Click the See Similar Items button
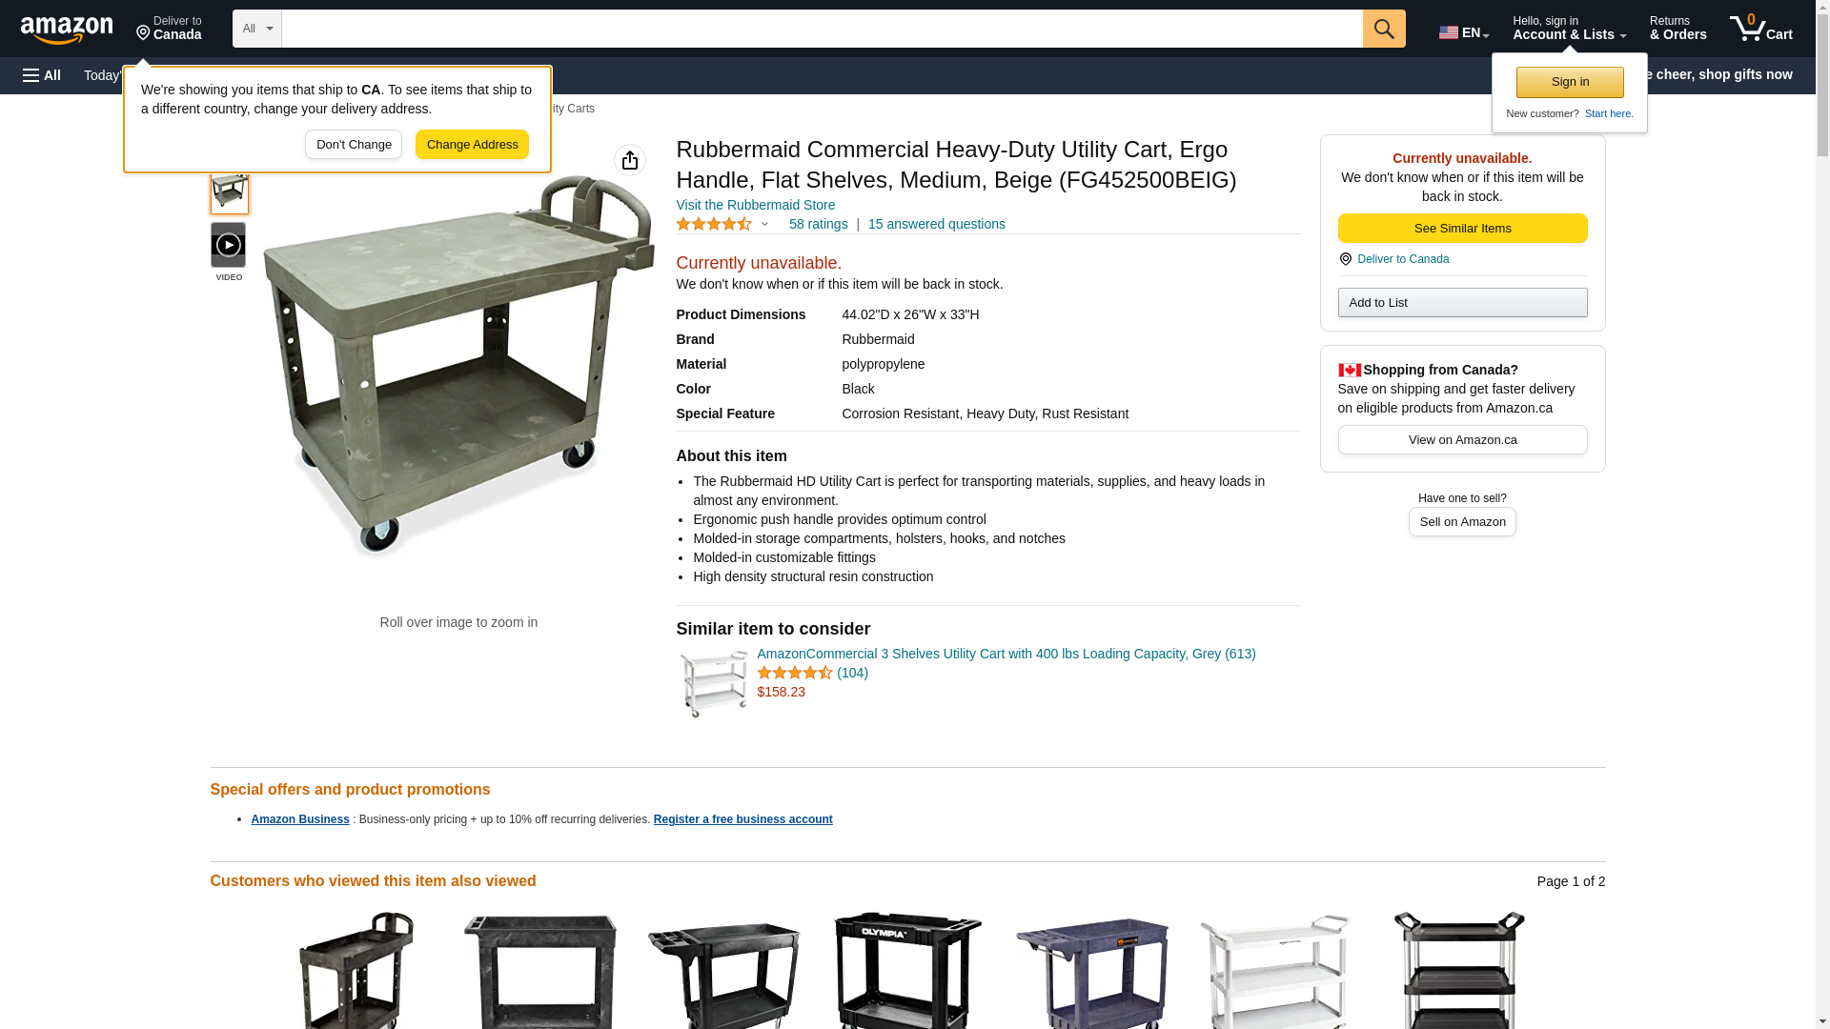The height and width of the screenshot is (1029, 1830). [1462, 229]
